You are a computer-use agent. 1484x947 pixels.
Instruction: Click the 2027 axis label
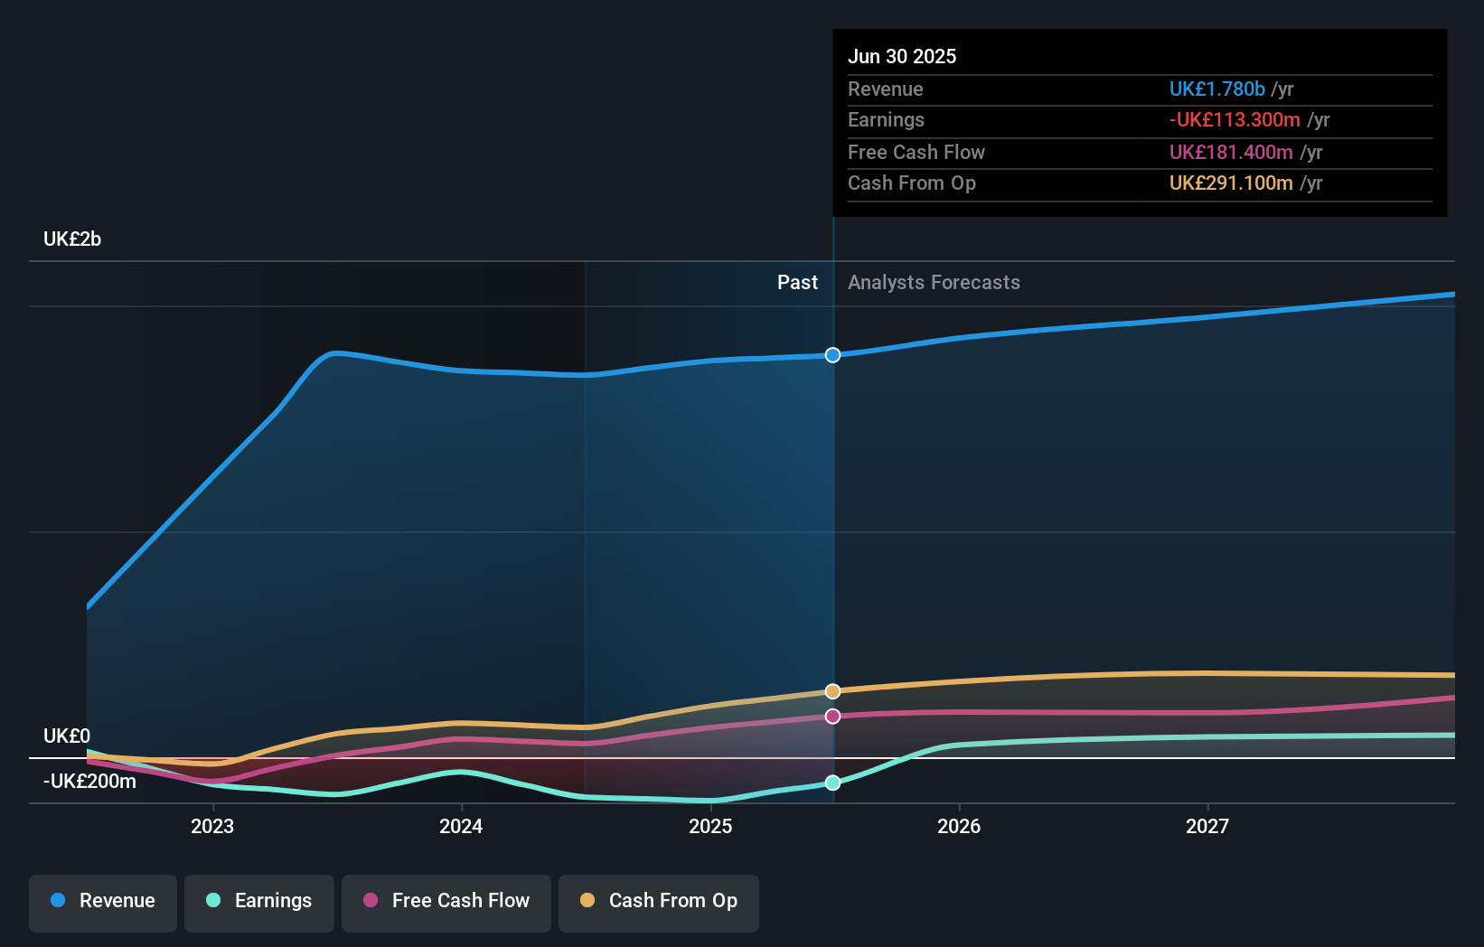coord(1208,826)
